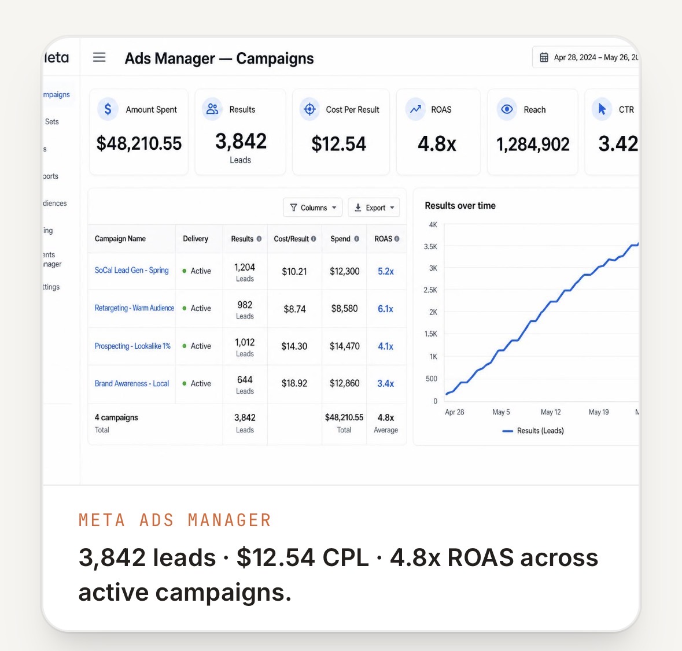Click the info icon next to Cost/Result header
This screenshot has height=651, width=682.
point(313,239)
